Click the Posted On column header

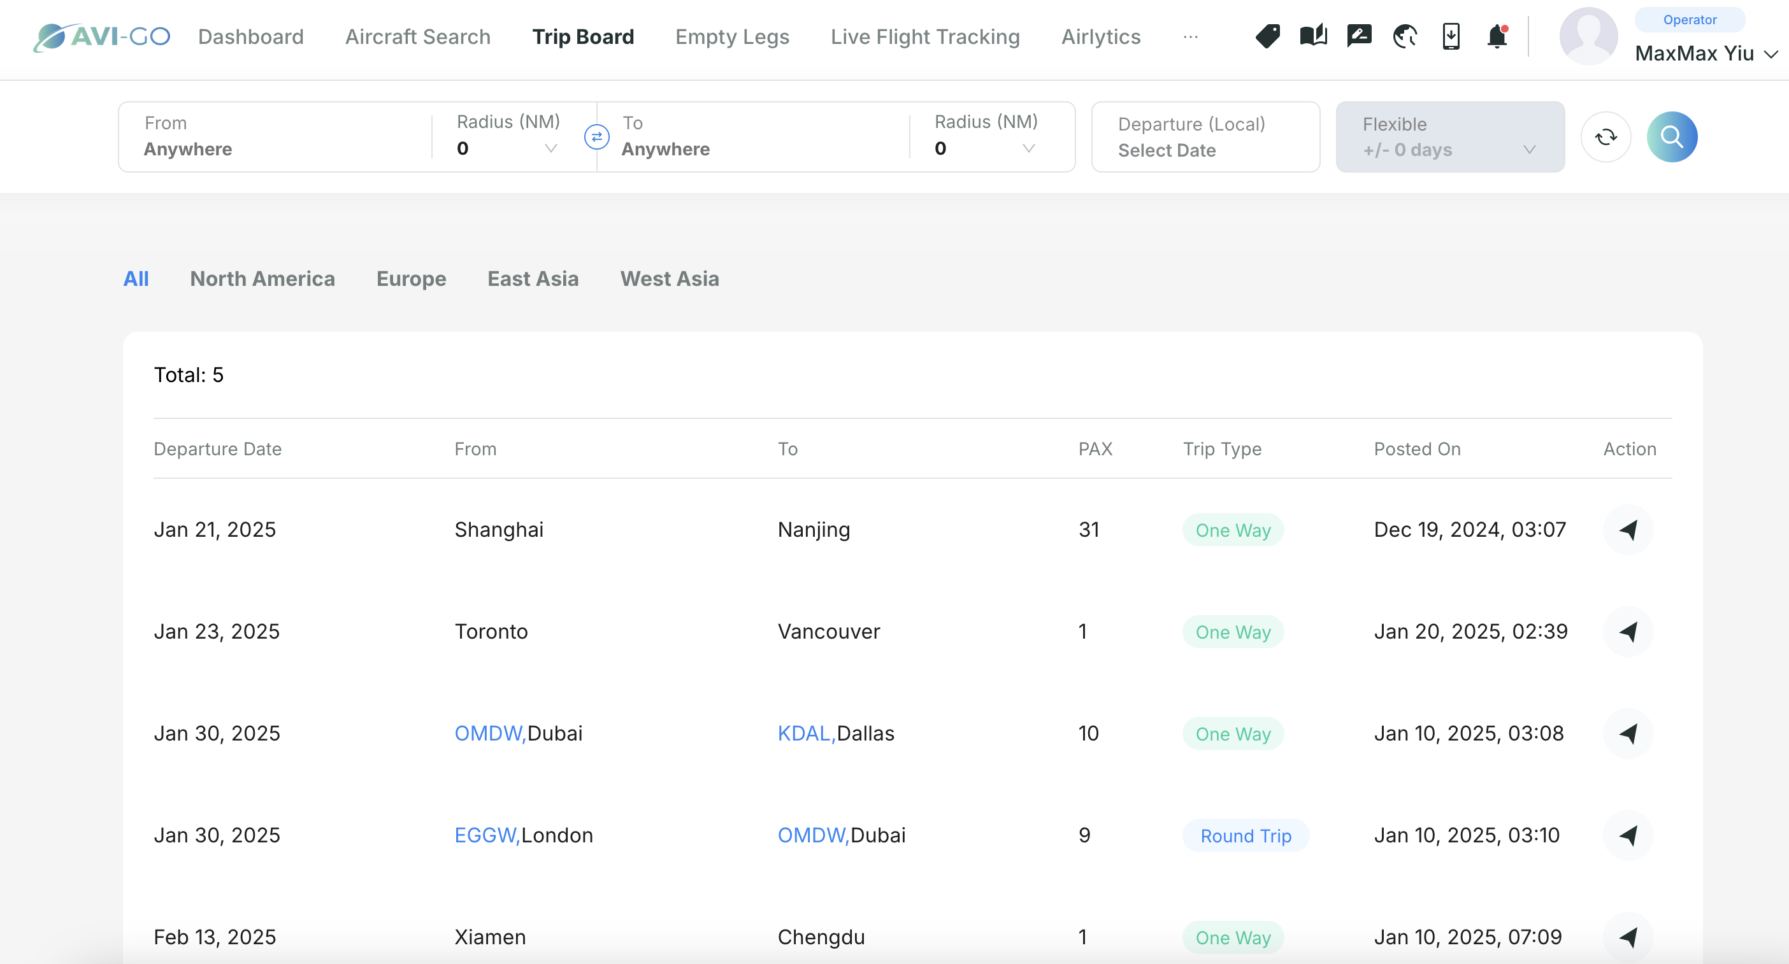1417,449
